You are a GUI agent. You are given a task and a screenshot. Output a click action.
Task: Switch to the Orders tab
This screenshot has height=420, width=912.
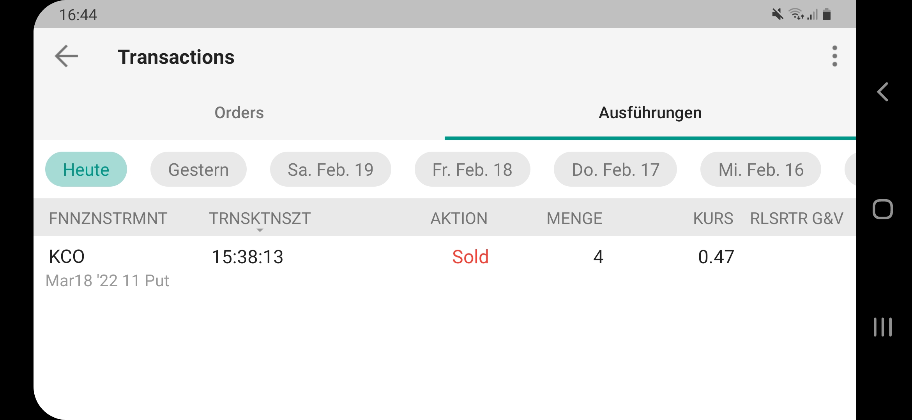click(x=239, y=113)
